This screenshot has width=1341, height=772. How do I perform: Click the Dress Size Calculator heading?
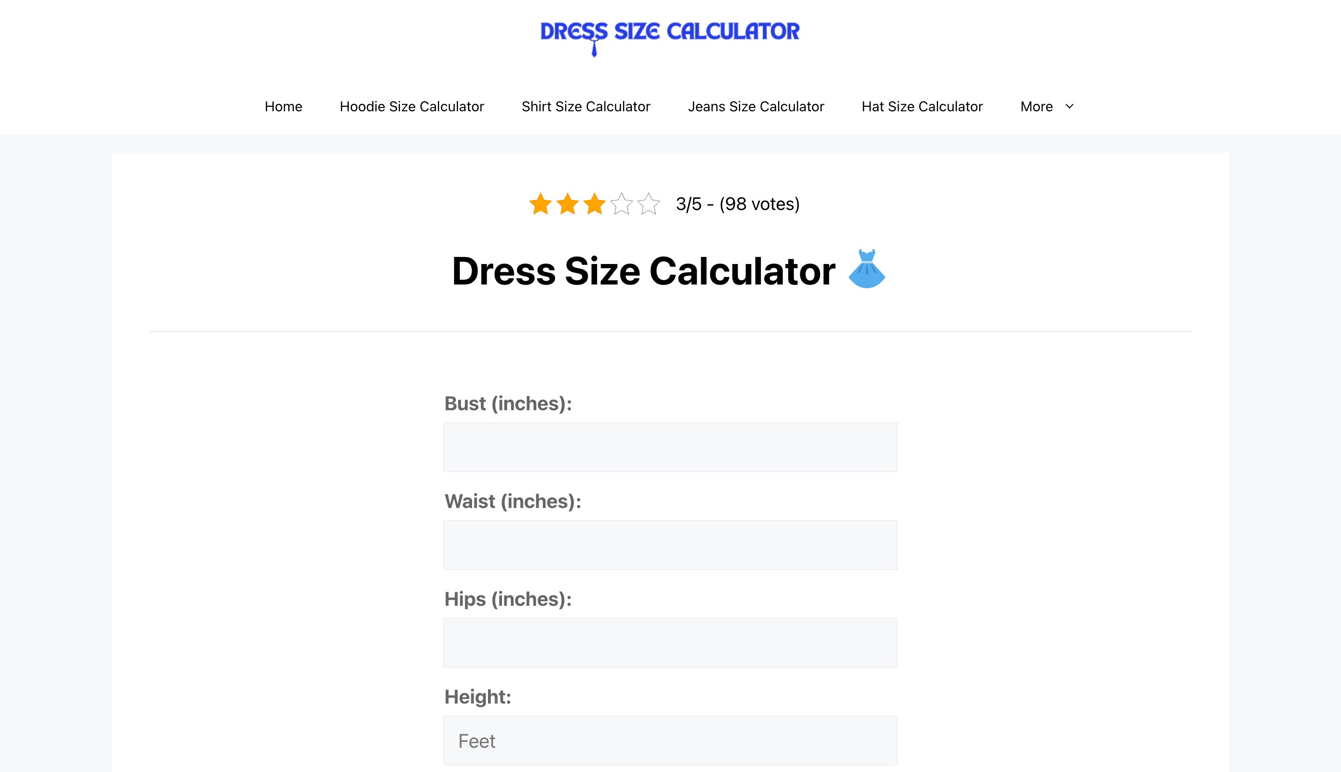pos(643,271)
